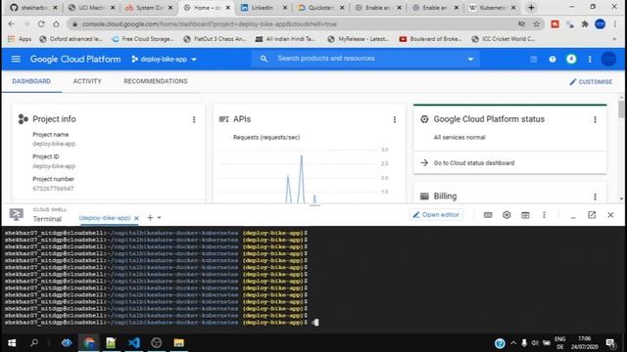
Task: Expand the new session dropdown arrow
Action: pos(159,218)
